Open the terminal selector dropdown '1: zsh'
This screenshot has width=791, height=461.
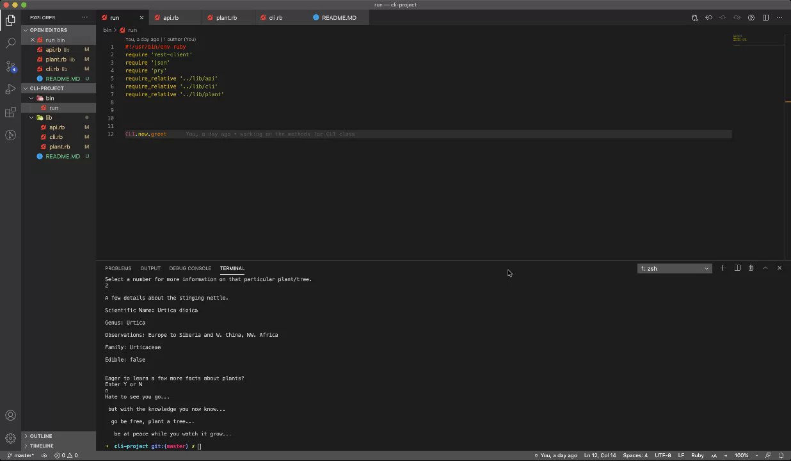(x=675, y=268)
